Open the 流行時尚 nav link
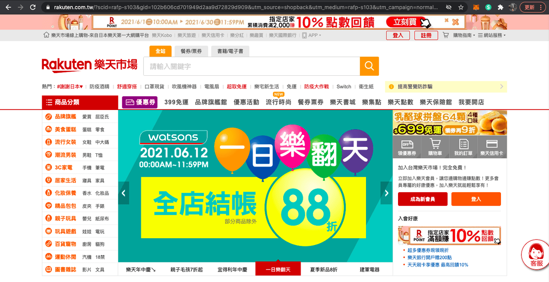 (x=278, y=102)
